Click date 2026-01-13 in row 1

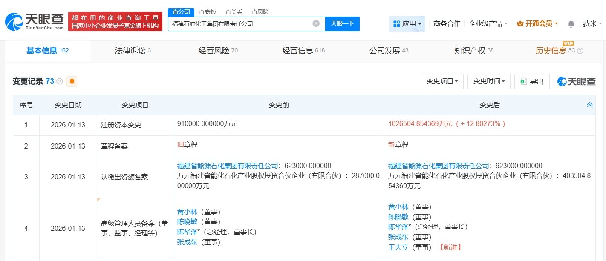[68, 125]
